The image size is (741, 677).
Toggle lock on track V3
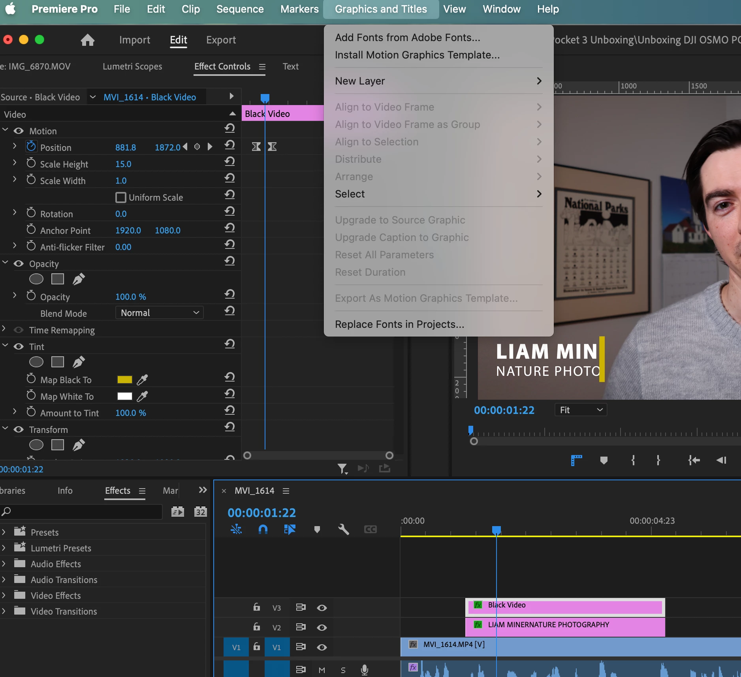pos(257,607)
